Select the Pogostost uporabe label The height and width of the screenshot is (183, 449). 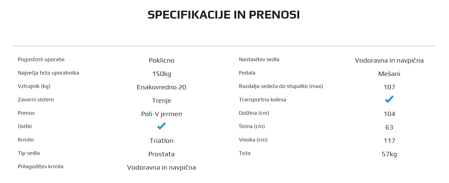point(41,60)
